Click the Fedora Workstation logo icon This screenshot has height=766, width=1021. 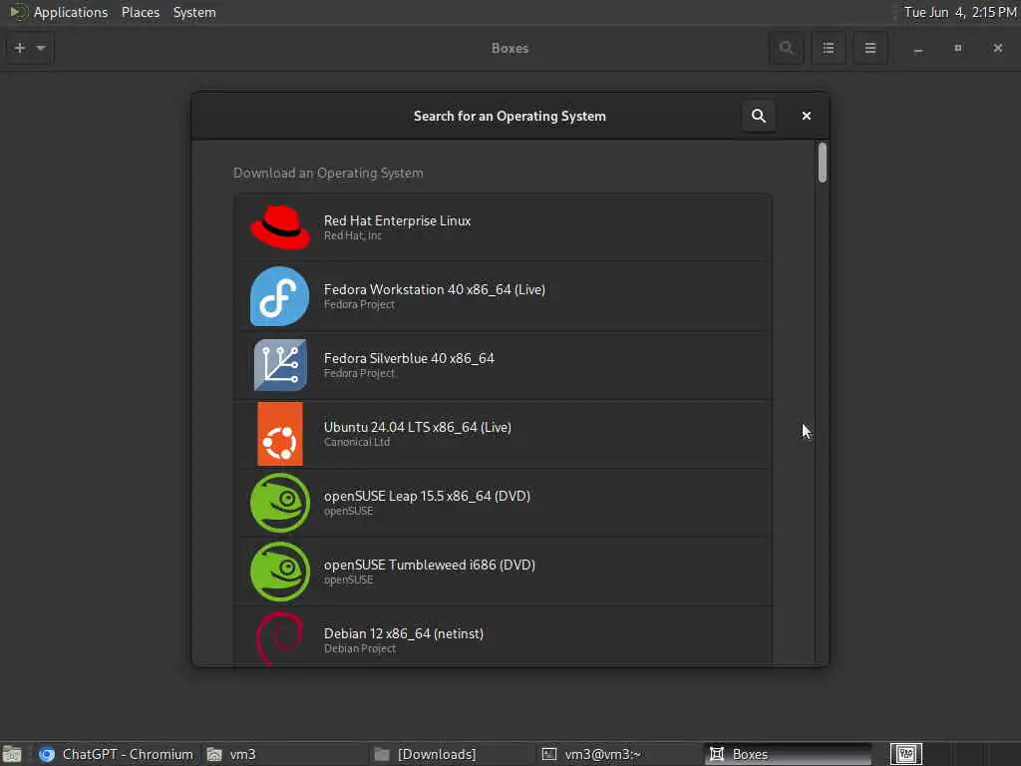pos(280,296)
